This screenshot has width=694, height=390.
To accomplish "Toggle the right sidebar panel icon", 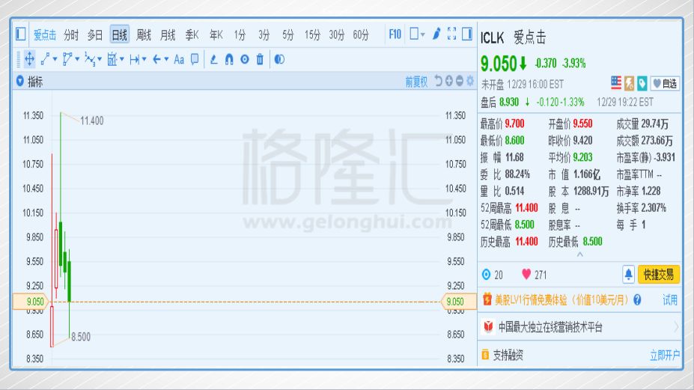I will (467, 34).
